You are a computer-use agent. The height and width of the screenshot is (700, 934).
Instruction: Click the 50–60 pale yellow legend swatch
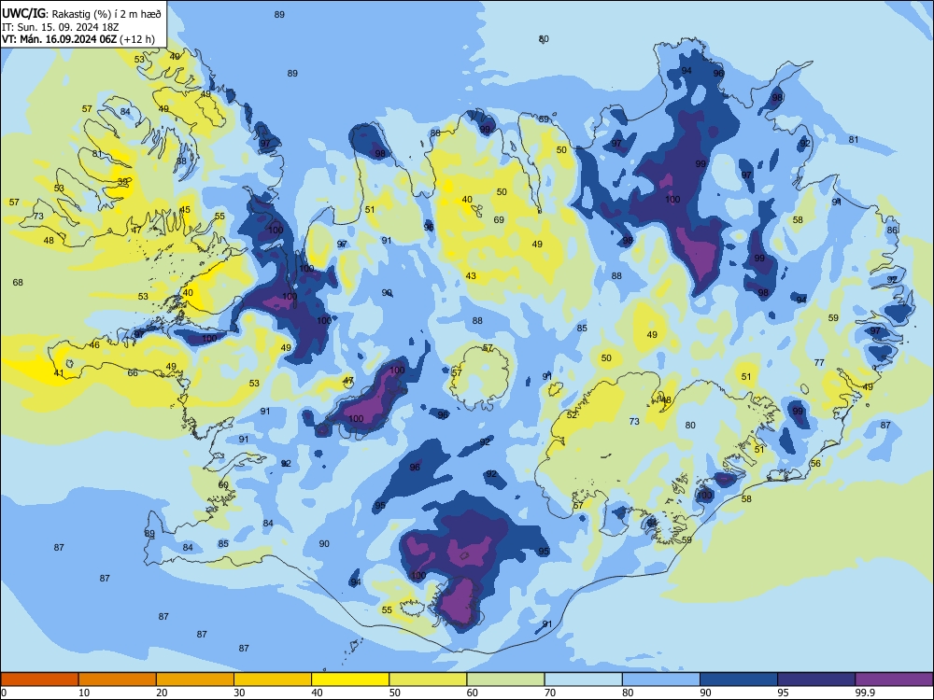[x=428, y=679]
